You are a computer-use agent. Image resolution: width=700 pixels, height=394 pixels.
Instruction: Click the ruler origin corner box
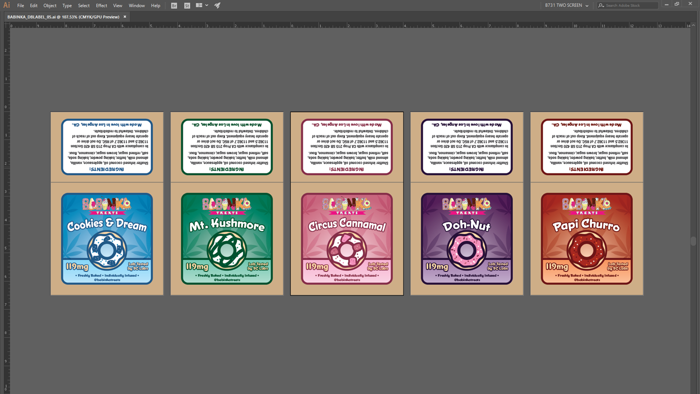[x=7, y=25]
